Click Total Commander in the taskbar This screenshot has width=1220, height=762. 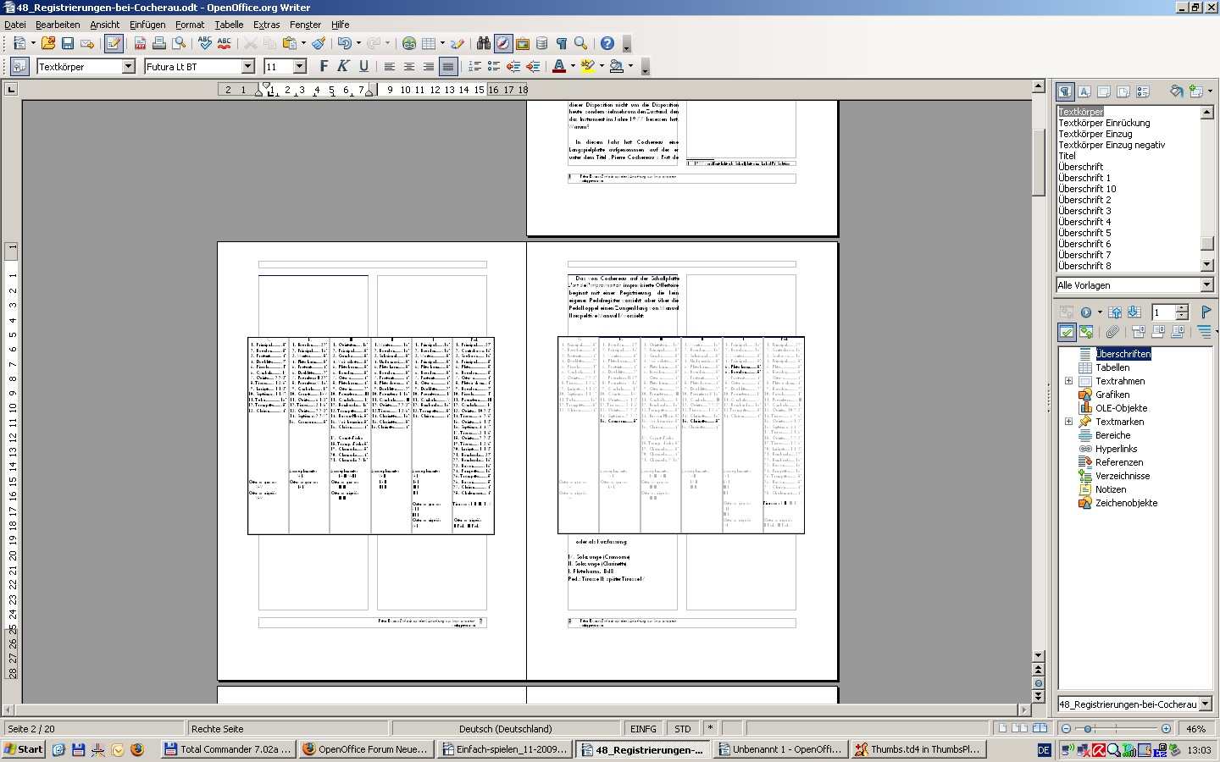(x=227, y=749)
